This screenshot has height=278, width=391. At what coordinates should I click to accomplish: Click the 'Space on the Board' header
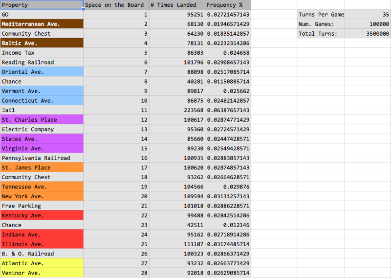pyautogui.click(x=116, y=5)
